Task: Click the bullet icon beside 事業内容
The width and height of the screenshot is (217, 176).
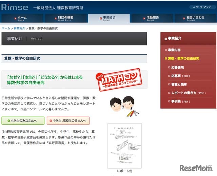Action: (x=166, y=50)
